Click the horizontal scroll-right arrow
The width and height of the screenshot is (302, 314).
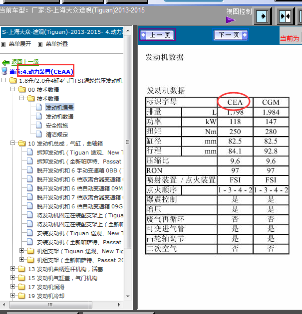click(x=119, y=305)
